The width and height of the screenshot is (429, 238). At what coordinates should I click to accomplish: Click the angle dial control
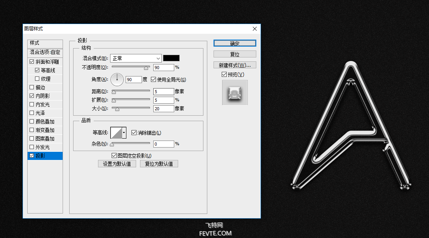point(117,80)
